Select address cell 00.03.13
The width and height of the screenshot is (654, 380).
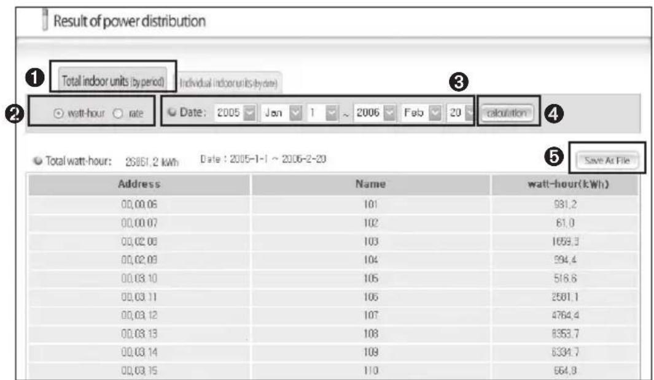pos(139,334)
